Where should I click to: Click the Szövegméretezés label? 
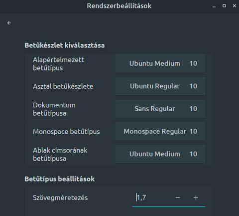pyautogui.click(x=60, y=198)
